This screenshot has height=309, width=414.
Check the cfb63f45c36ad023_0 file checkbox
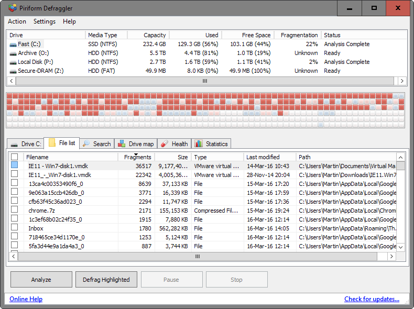tap(14, 201)
